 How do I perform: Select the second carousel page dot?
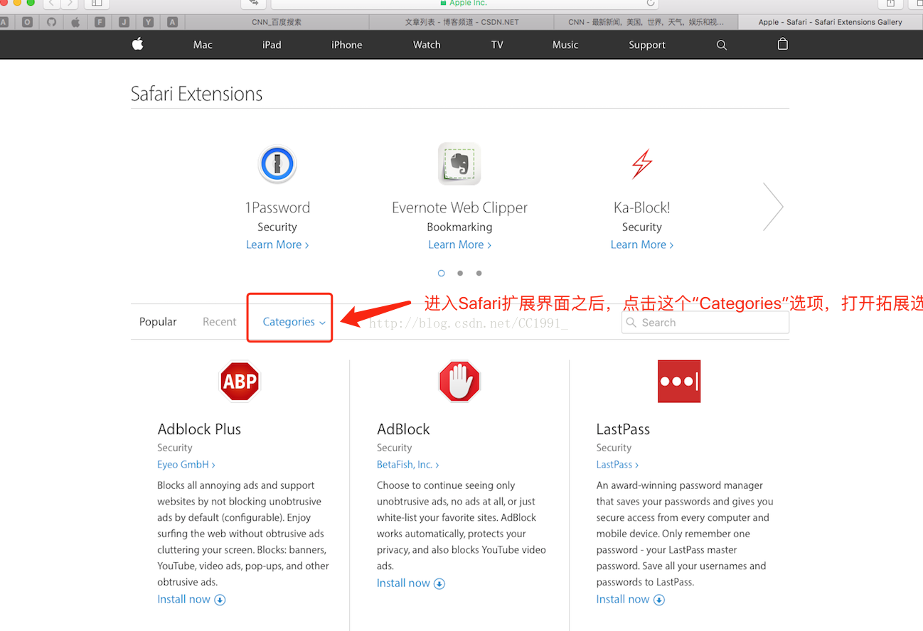coord(460,273)
